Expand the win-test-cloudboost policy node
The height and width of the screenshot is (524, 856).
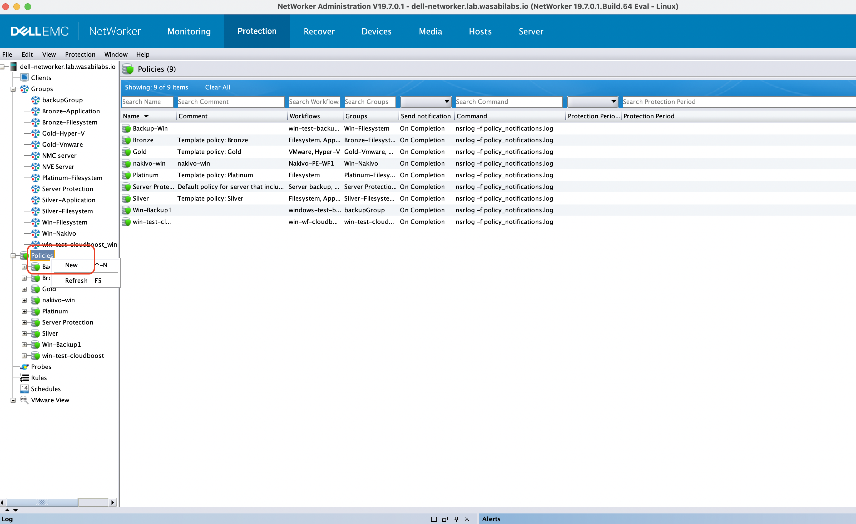tap(24, 356)
